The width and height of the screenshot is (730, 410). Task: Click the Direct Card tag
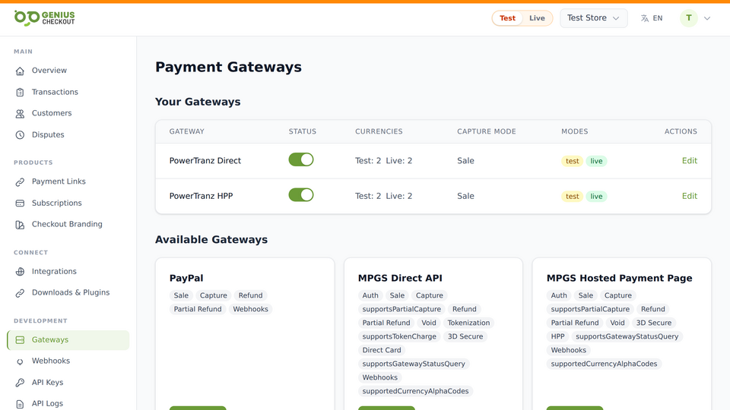tap(382, 350)
